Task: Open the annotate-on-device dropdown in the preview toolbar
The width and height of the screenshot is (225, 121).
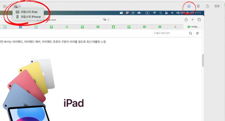Action: point(17,6)
